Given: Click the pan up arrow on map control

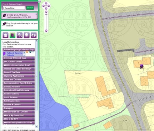Looking at the screenshot, I should [46, 3].
